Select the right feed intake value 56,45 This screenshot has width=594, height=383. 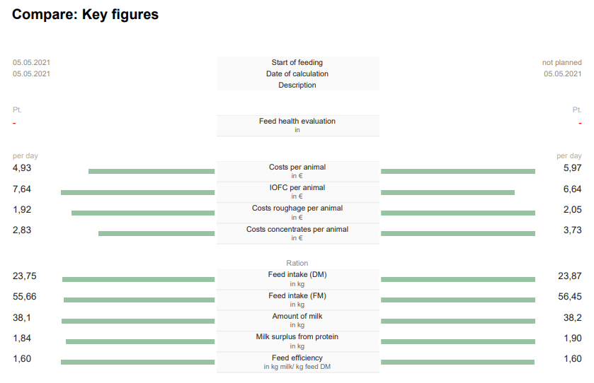point(570,296)
